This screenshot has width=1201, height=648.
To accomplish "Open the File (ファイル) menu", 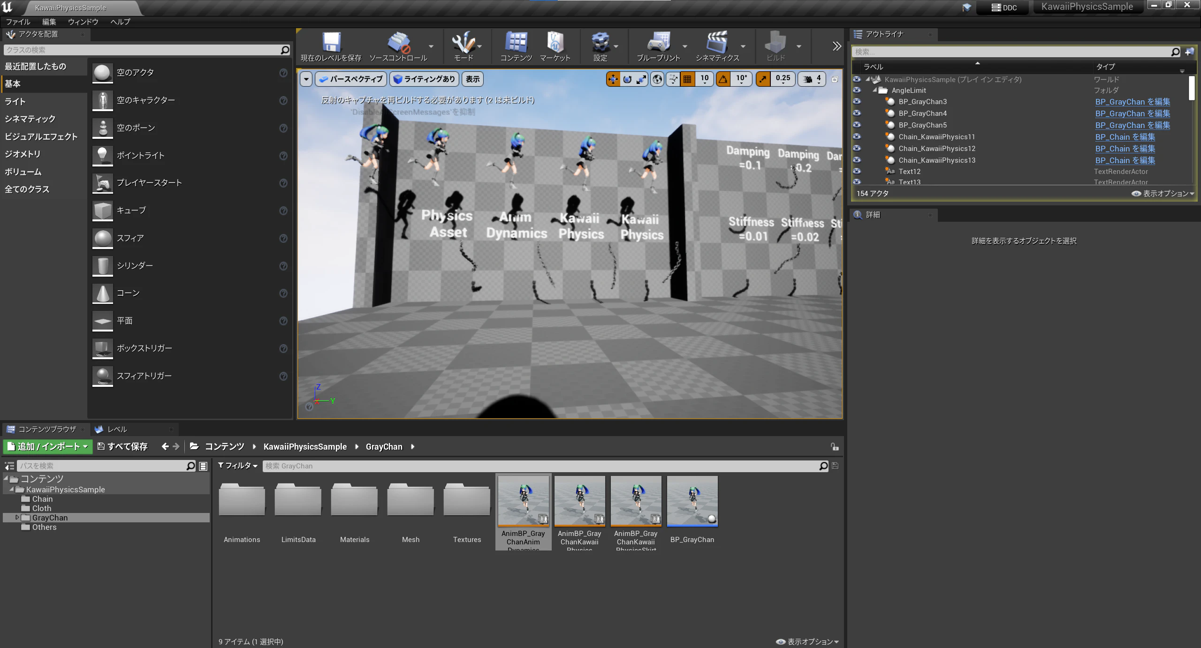I will (x=18, y=22).
